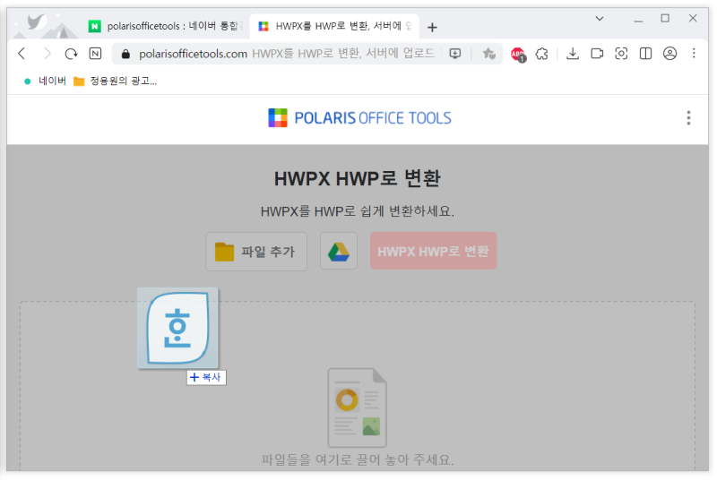717x480 pixels.
Task: Click the 파일 추가 button
Action: [x=256, y=251]
